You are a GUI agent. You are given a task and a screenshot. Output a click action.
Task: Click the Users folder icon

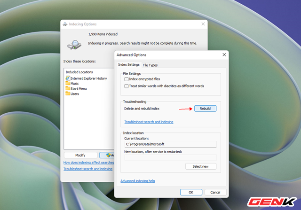pos(68,94)
